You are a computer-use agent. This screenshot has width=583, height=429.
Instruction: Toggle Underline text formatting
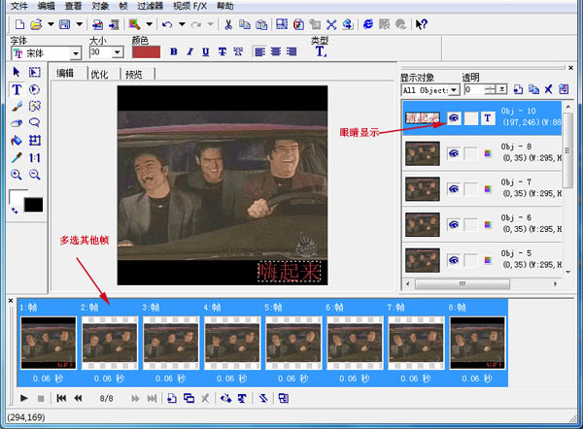[206, 51]
